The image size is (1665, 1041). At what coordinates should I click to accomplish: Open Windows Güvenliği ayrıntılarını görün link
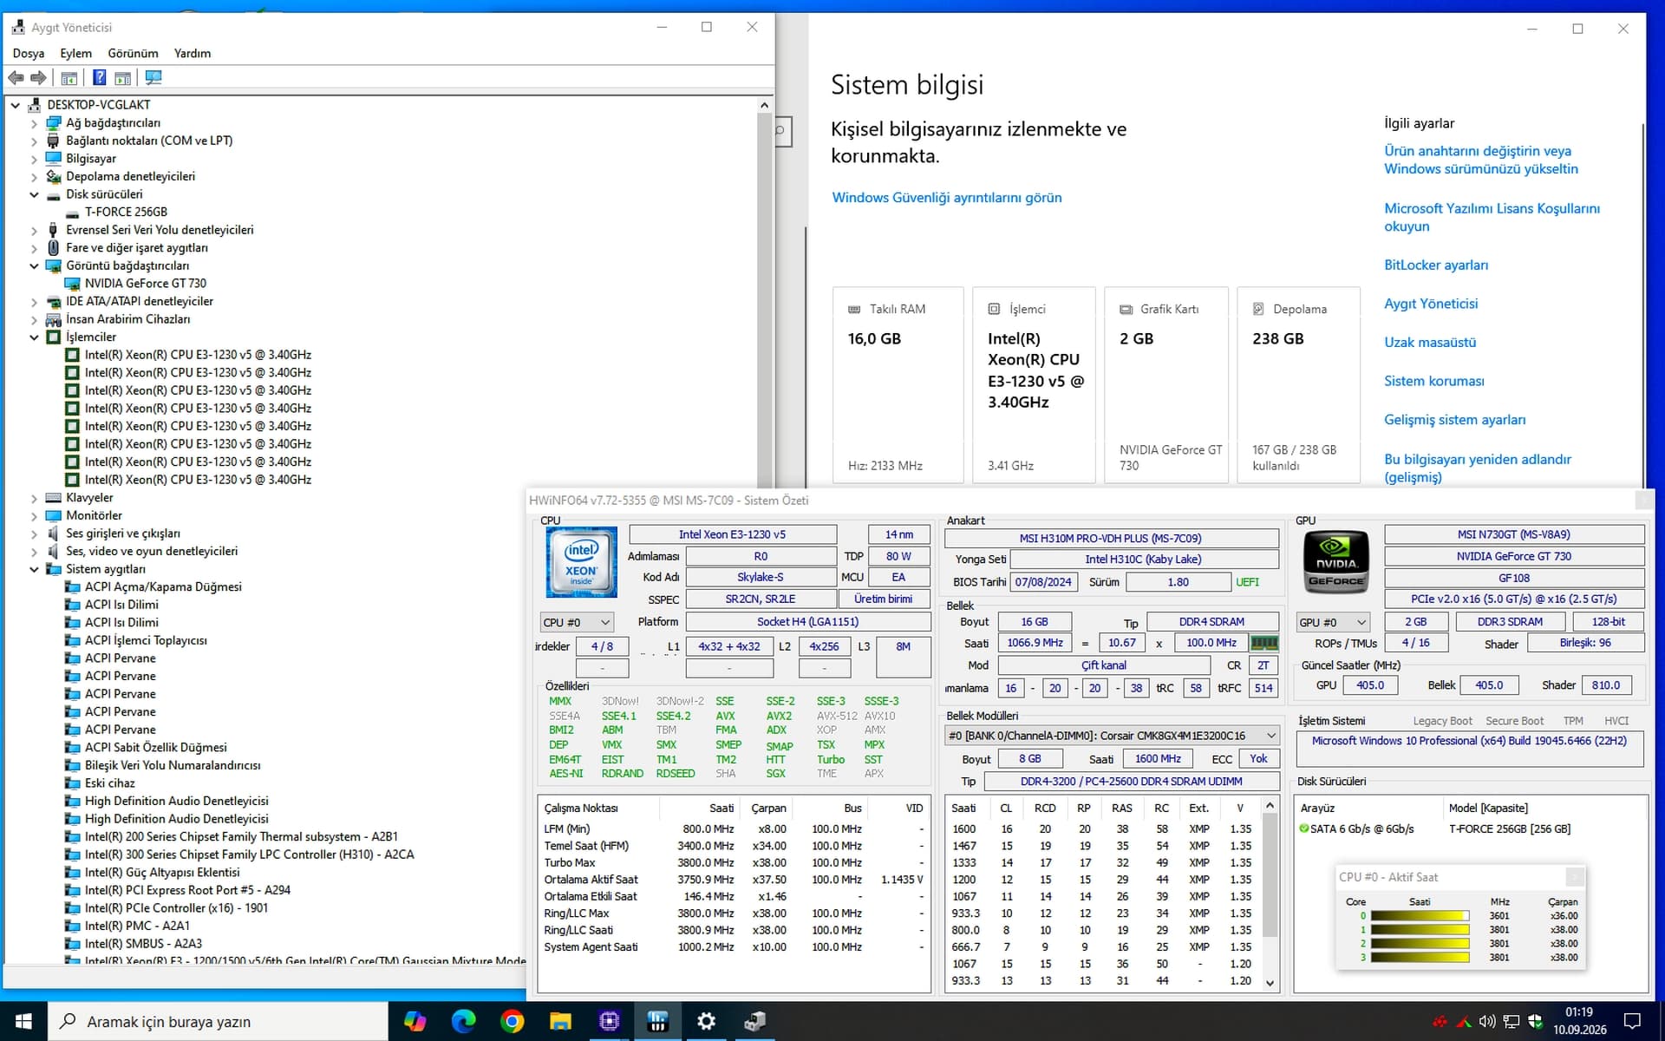(947, 198)
